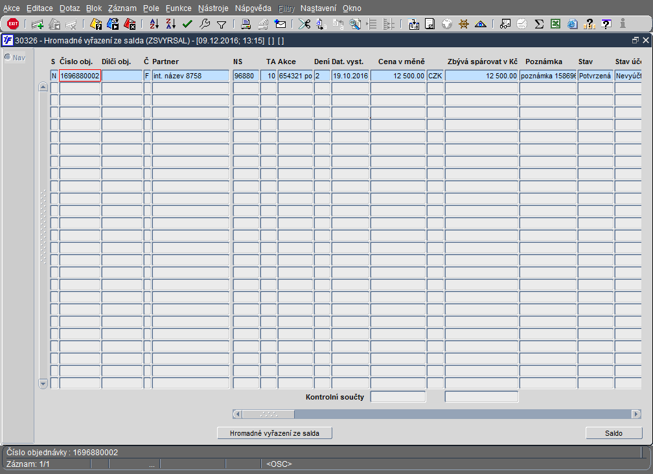
Task: Click the context help window icon
Action: click(x=606, y=24)
